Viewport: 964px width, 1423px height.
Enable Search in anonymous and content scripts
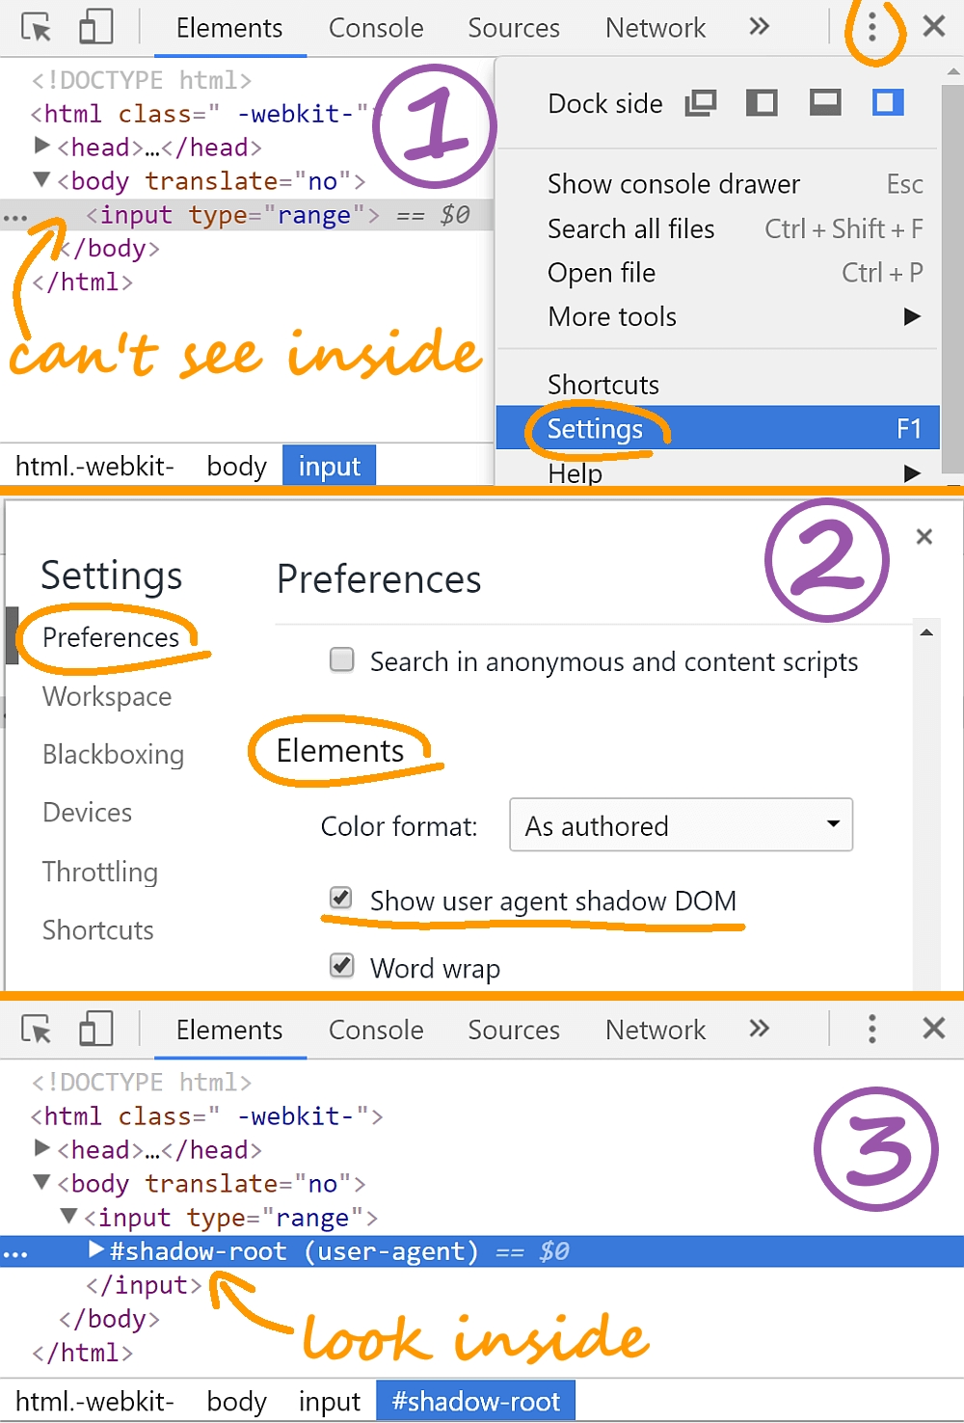pyautogui.click(x=342, y=659)
